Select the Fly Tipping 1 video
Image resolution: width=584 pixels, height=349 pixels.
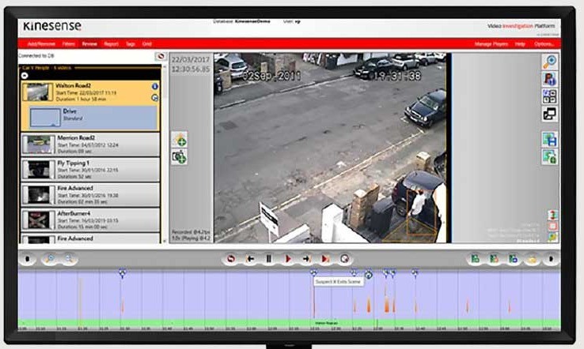(x=90, y=170)
